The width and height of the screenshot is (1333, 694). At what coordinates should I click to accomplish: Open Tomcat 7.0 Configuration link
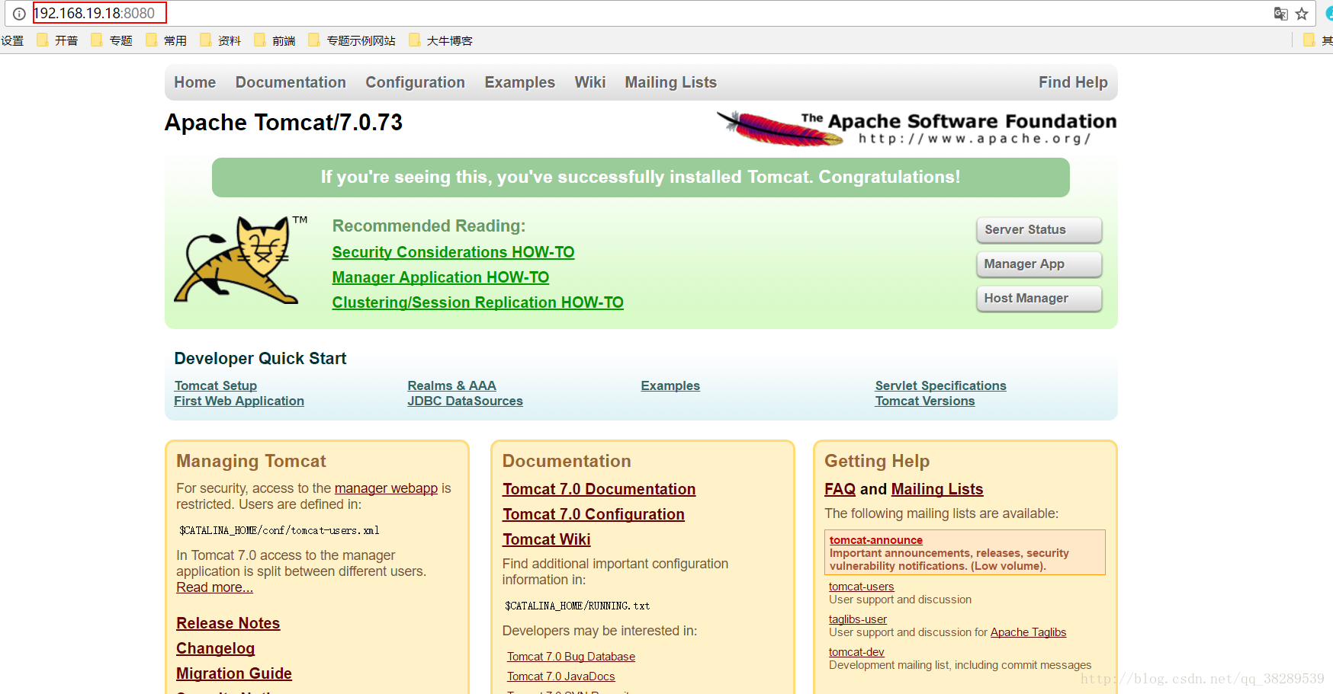point(593,514)
